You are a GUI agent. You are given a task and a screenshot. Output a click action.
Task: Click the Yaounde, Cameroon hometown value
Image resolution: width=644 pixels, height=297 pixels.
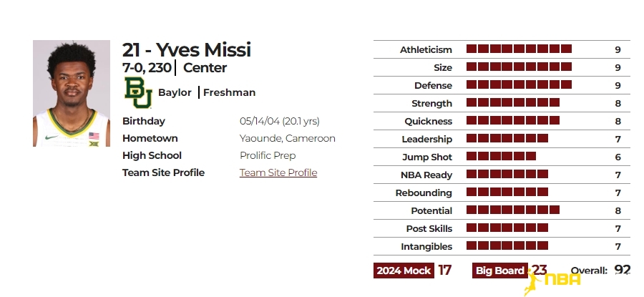pyautogui.click(x=288, y=138)
